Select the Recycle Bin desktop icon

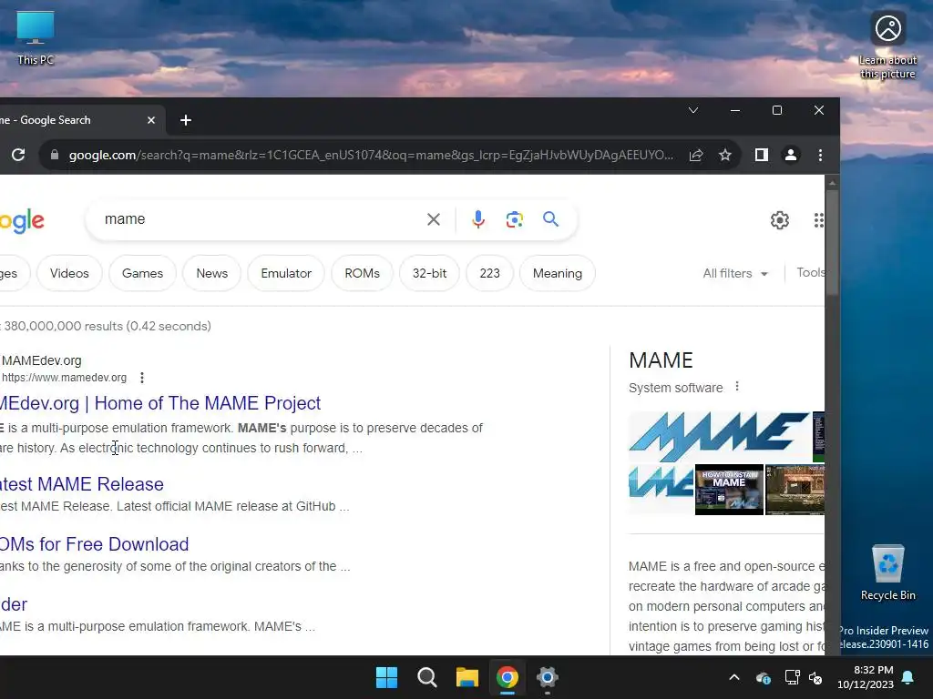click(x=887, y=572)
